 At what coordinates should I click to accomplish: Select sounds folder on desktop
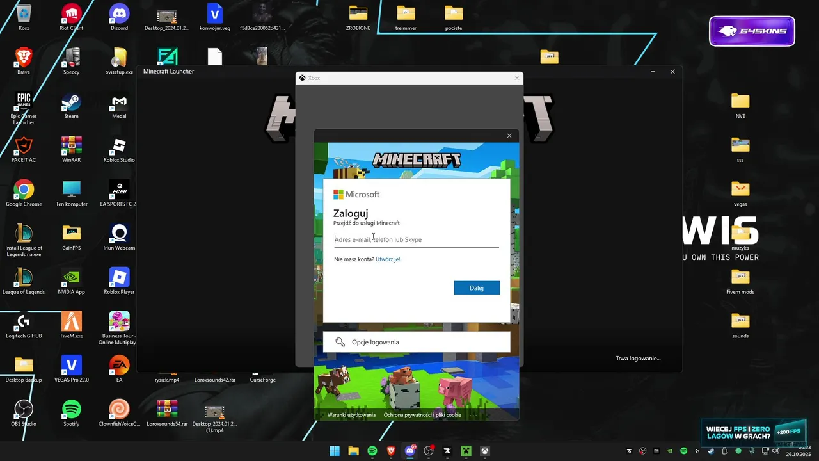740,325
